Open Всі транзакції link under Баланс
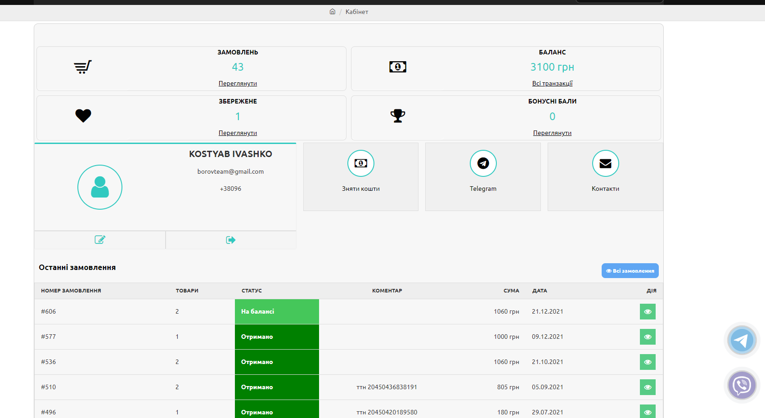The image size is (765, 418). click(552, 83)
